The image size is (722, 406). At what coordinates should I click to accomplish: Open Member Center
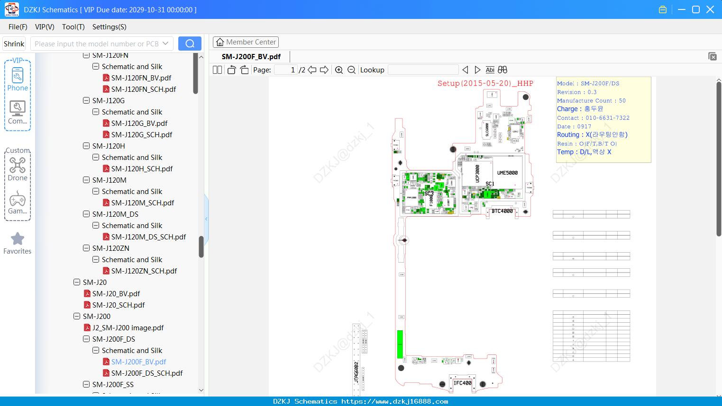pos(246,42)
